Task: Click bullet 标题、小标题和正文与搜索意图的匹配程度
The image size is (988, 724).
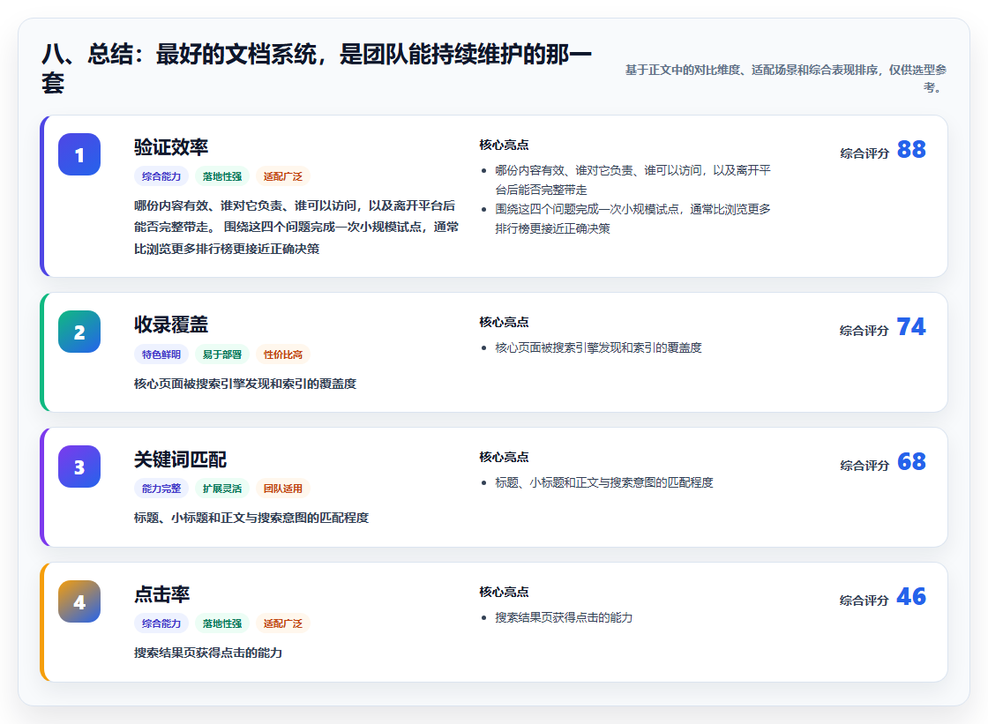Action: pos(603,482)
